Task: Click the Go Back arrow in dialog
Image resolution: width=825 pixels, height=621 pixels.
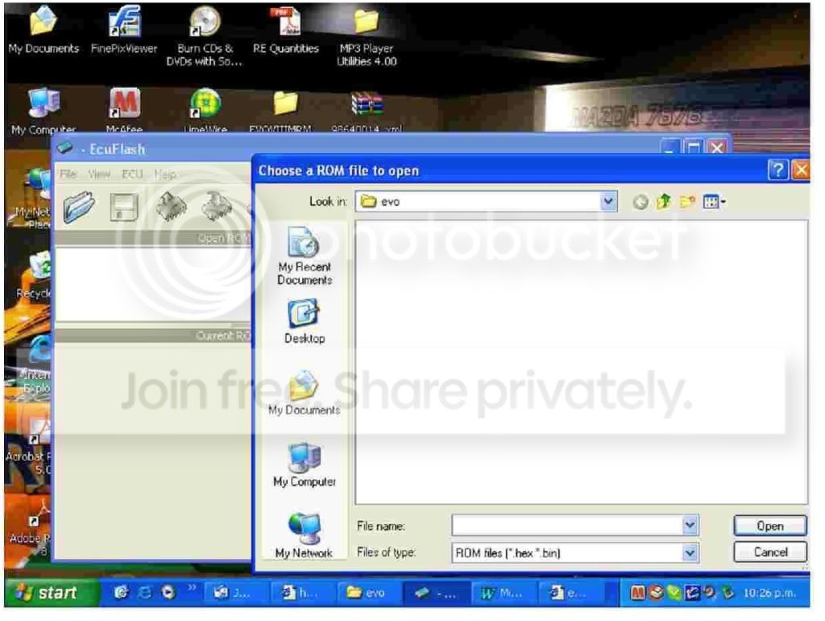Action: tap(639, 202)
